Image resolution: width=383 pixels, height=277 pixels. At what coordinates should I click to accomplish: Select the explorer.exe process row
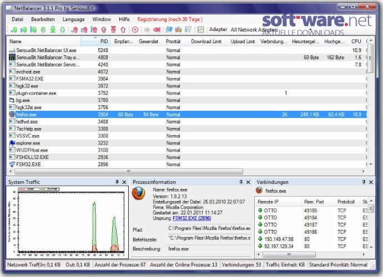click(188, 143)
